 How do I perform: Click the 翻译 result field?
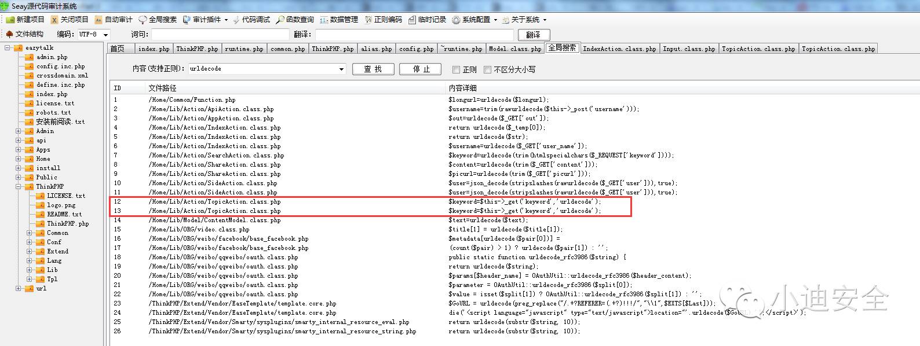coord(414,35)
